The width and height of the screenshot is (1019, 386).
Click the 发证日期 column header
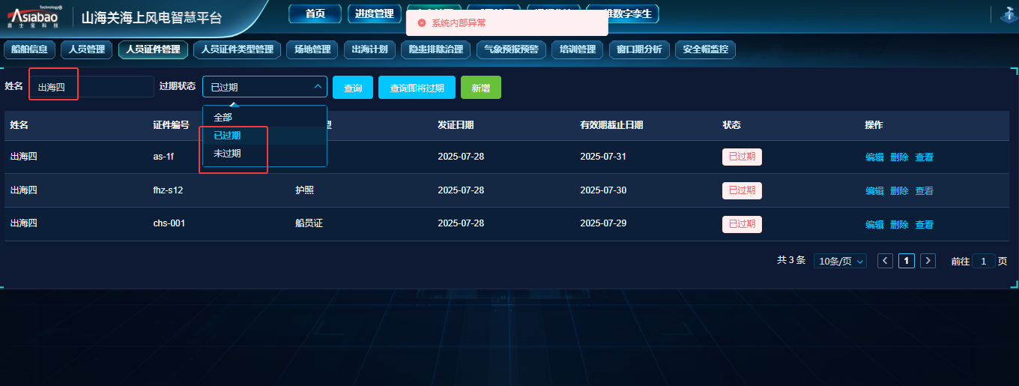456,125
